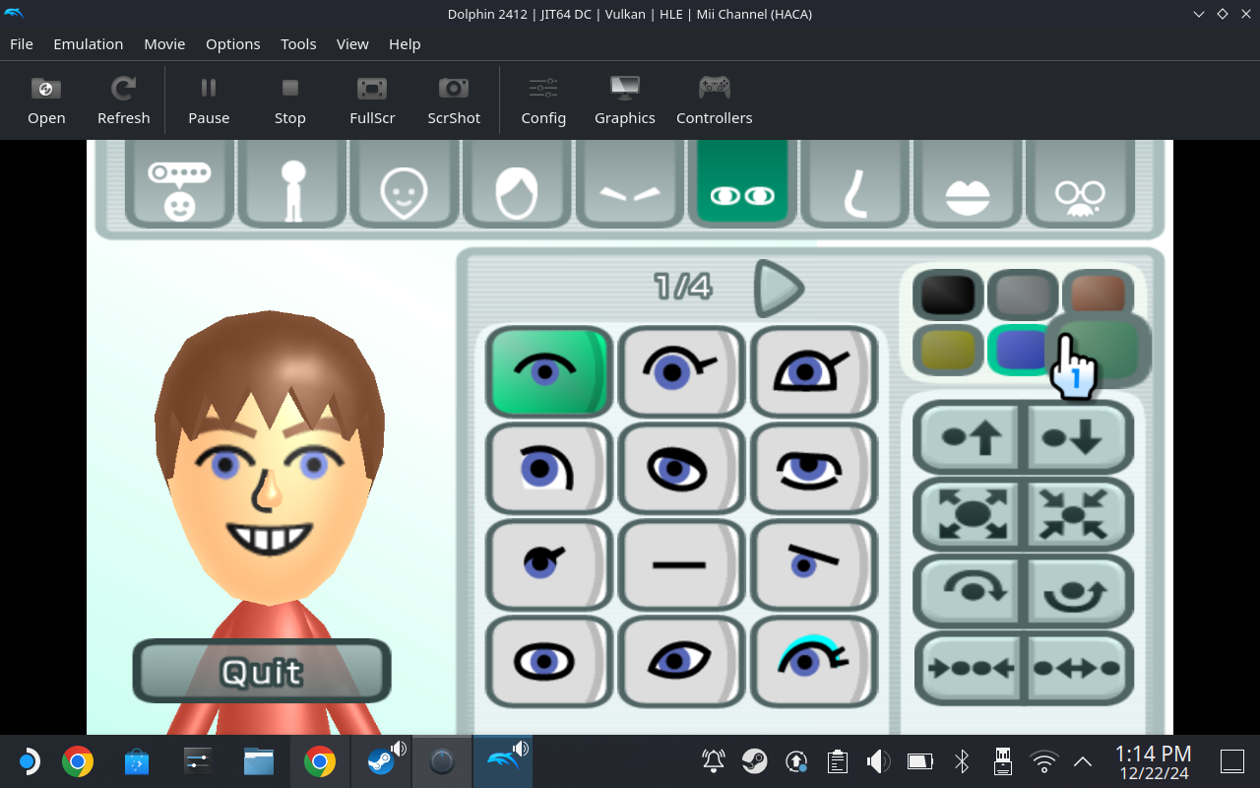Open the Config settings
The width and height of the screenshot is (1260, 788).
[x=543, y=101]
